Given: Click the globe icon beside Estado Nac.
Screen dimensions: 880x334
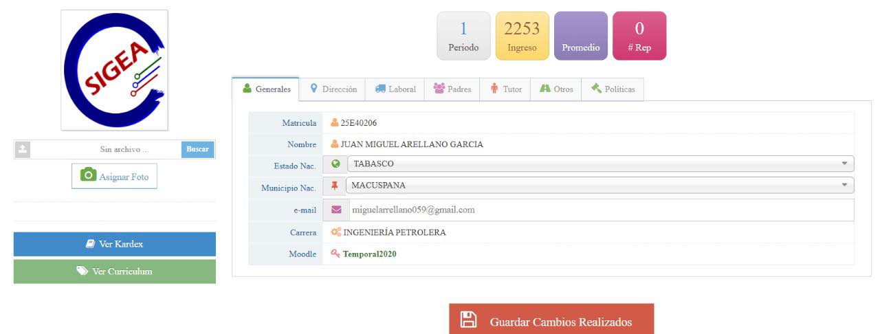Looking at the screenshot, I should coord(335,164).
